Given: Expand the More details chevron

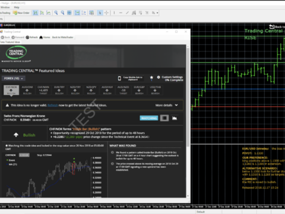Looking at the screenshot, I should point(176,105).
